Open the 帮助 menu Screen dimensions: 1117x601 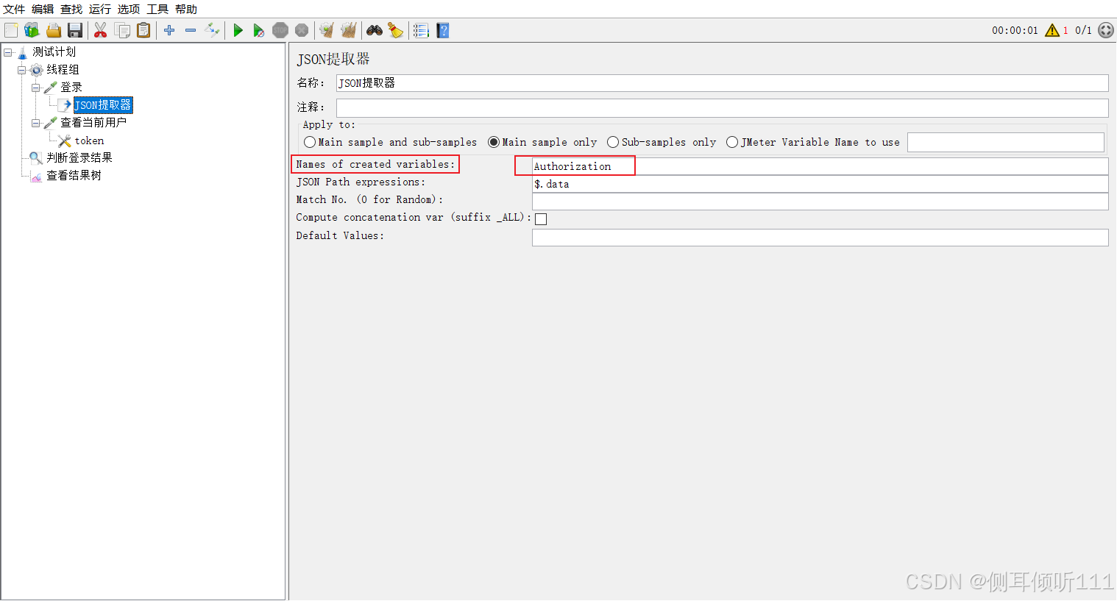[186, 10]
